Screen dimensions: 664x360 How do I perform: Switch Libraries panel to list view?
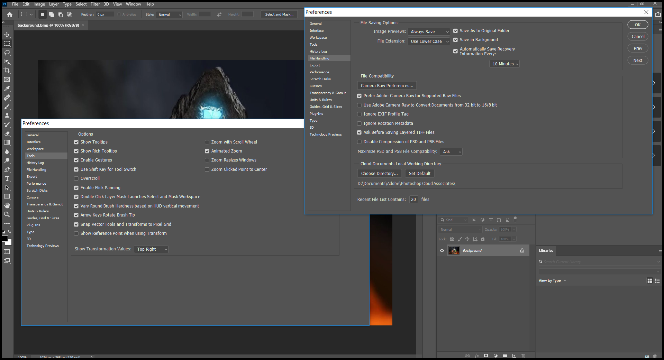coord(657,281)
